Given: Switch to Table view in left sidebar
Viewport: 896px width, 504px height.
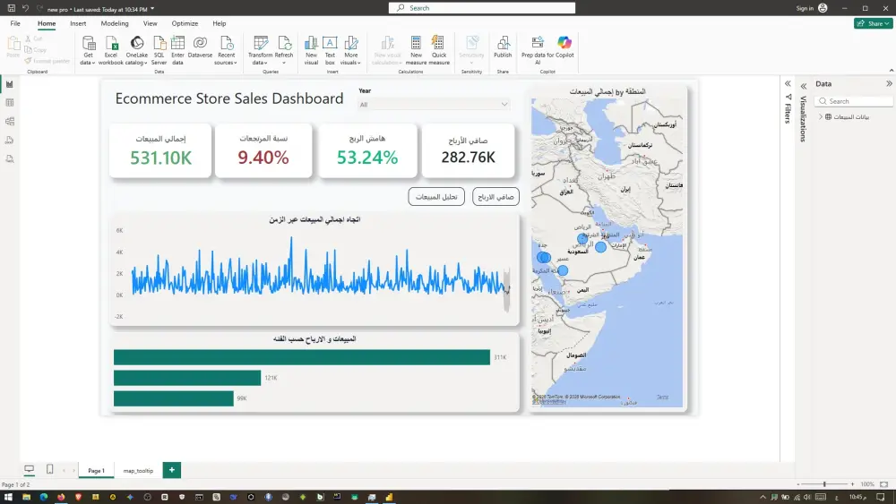Looking at the screenshot, I should coord(10,103).
